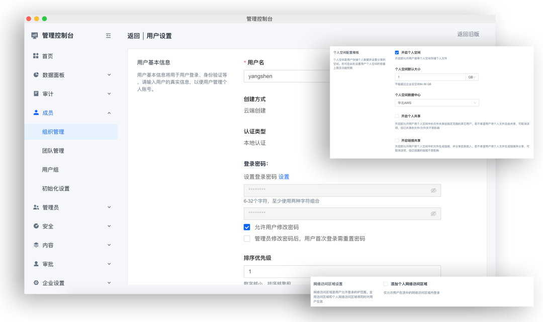Expand the 内容 menu chevron
Image resolution: width=543 pixels, height=322 pixels.
pos(109,245)
